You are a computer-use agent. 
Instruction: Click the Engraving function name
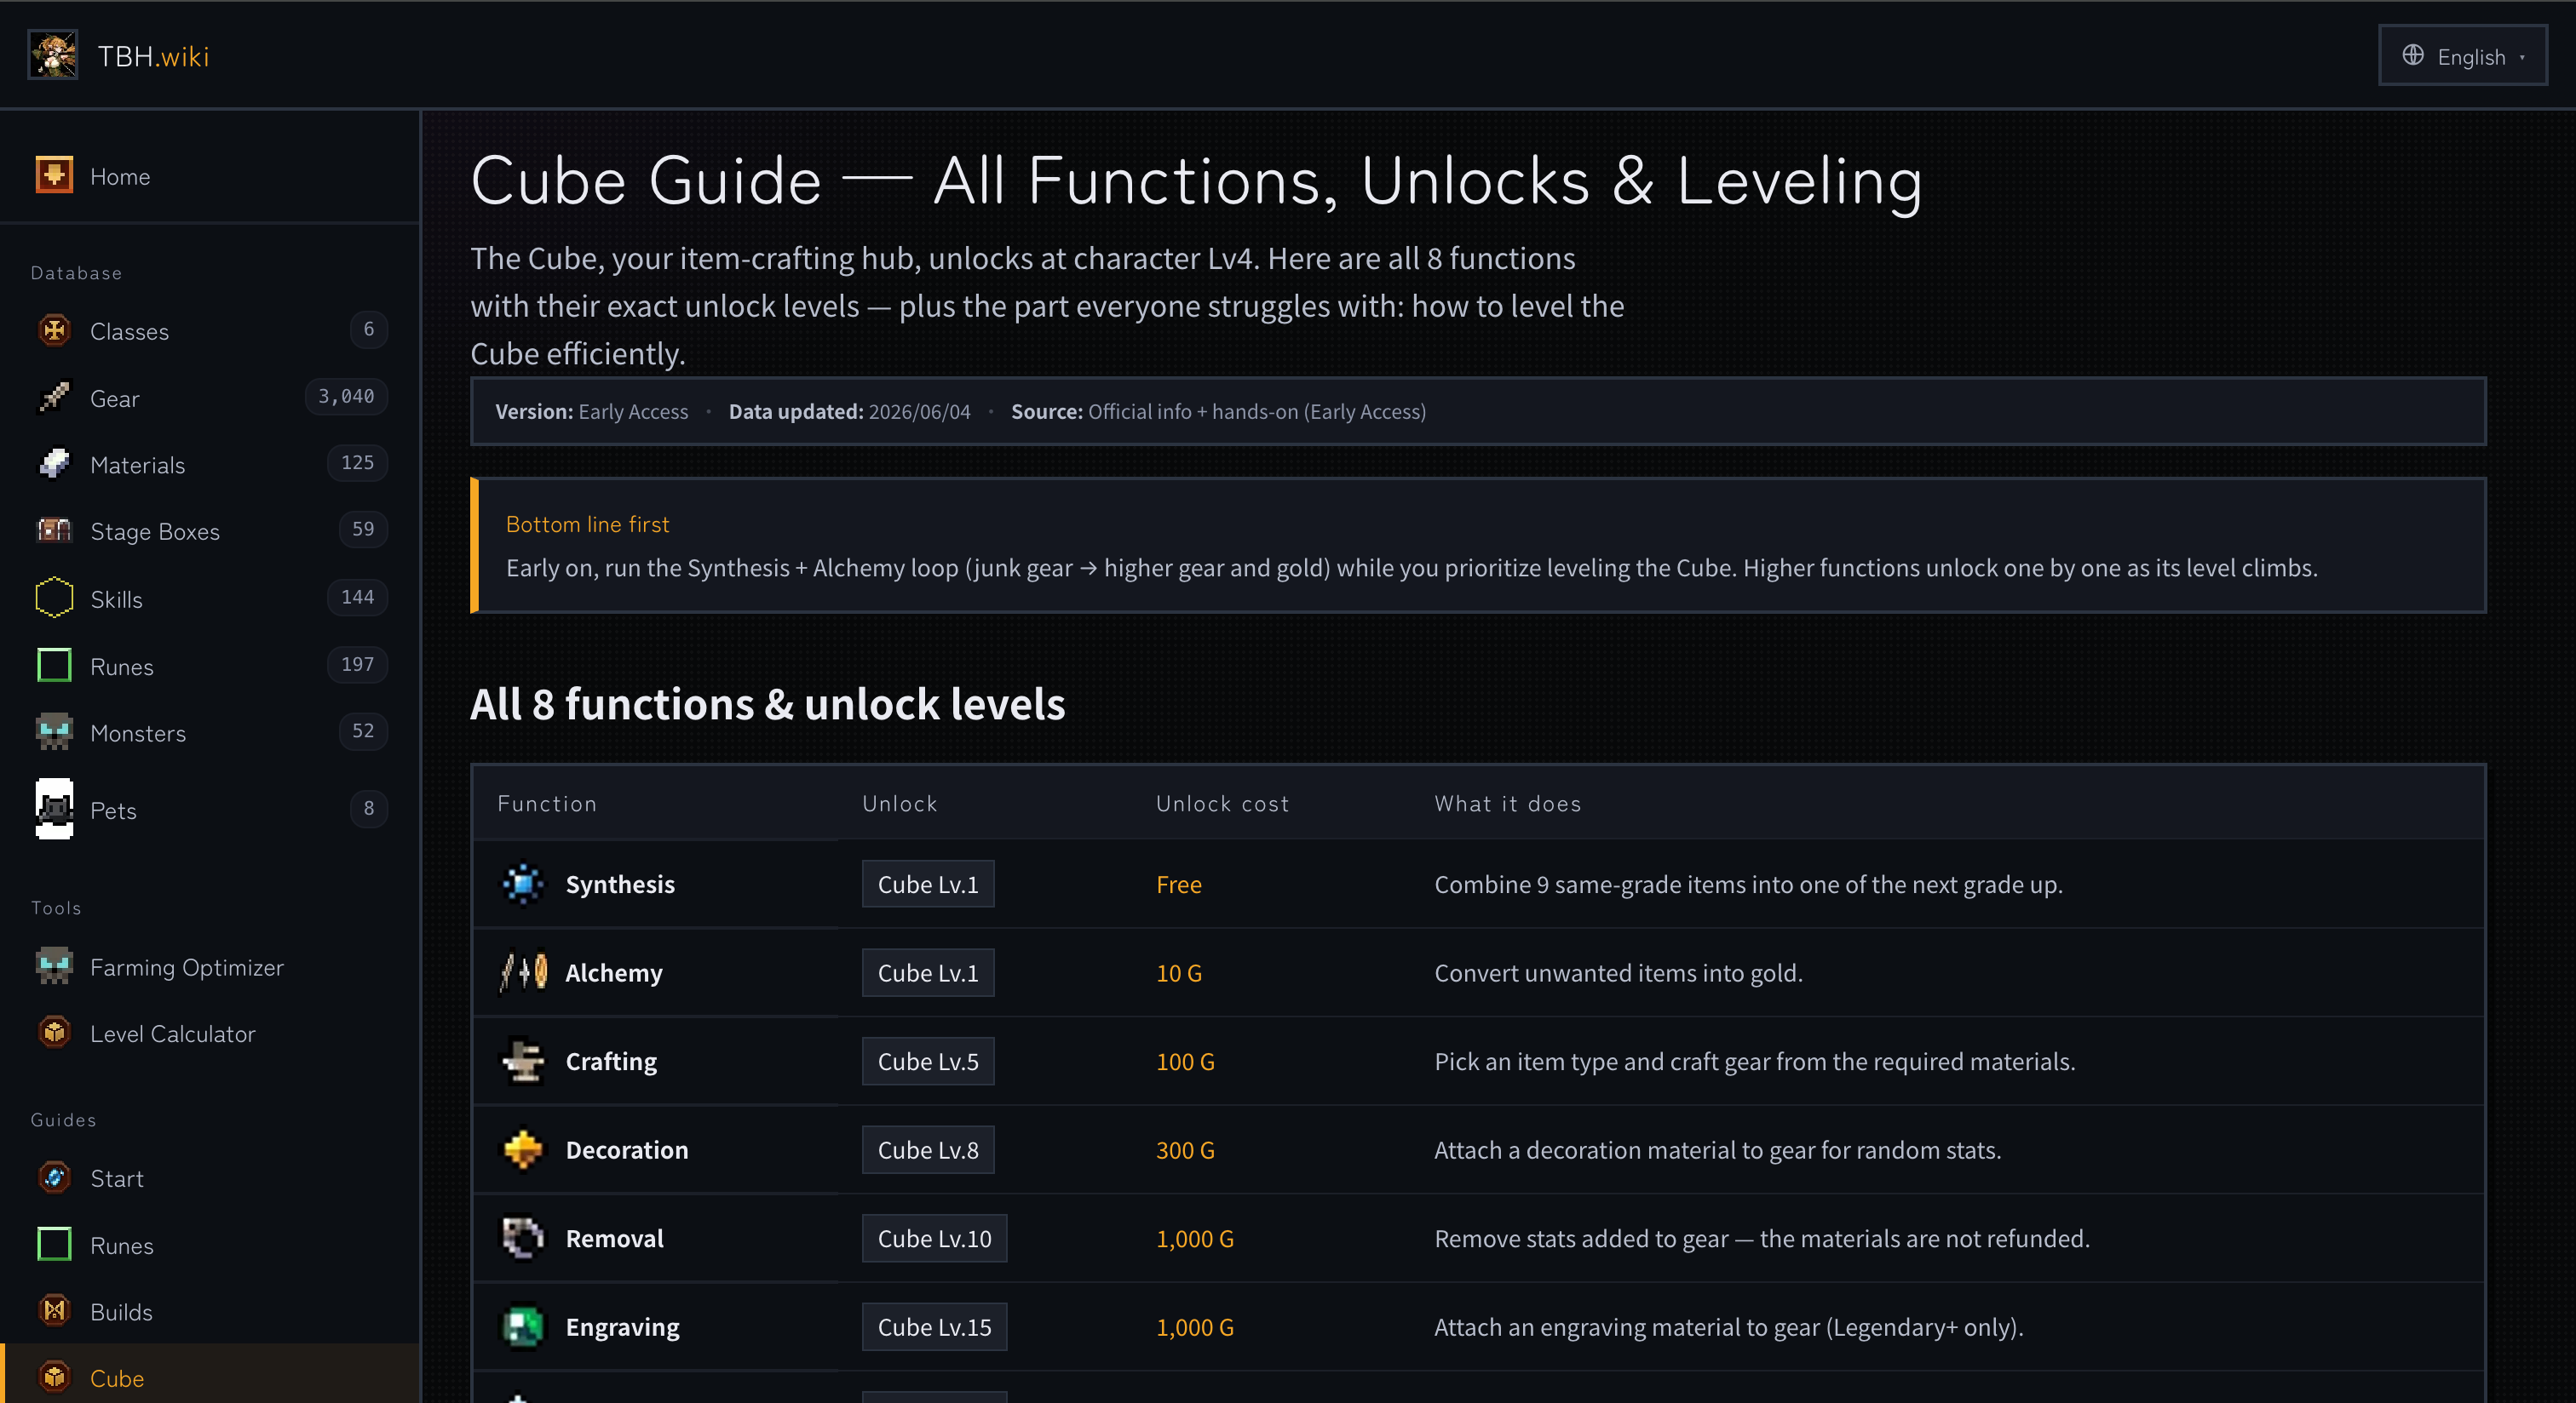click(x=623, y=1327)
